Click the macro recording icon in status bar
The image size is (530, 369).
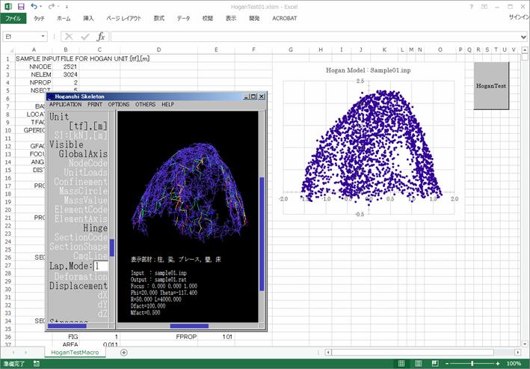(x=36, y=364)
